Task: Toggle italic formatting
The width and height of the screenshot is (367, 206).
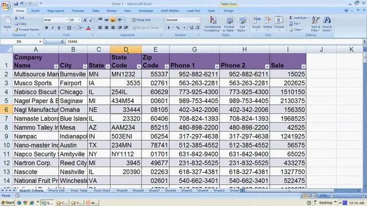Action: pyautogui.click(x=53, y=28)
